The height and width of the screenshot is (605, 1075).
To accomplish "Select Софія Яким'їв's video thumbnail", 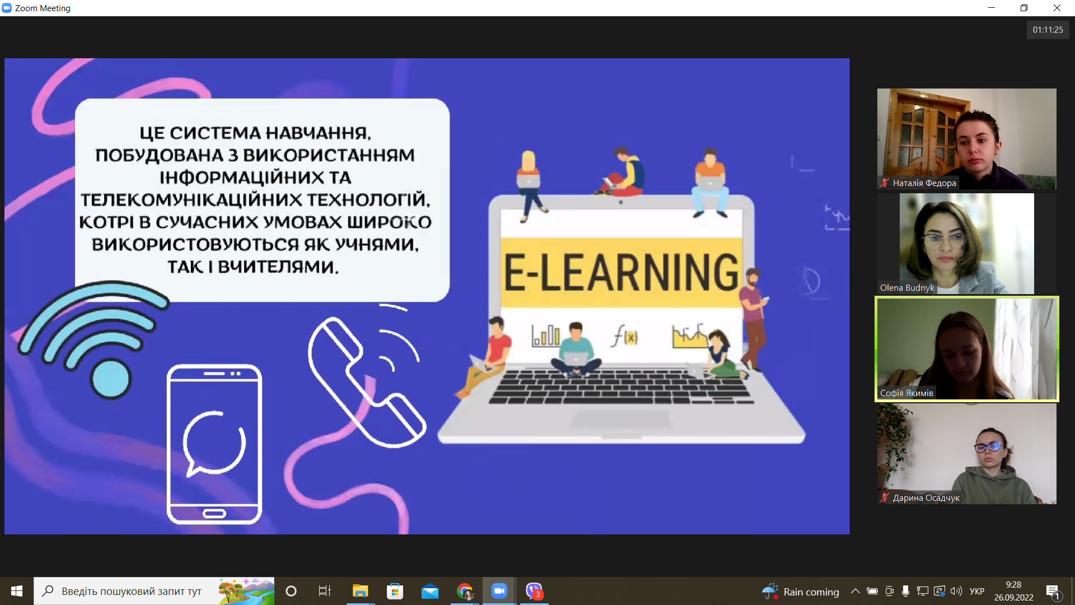I will 966,348.
